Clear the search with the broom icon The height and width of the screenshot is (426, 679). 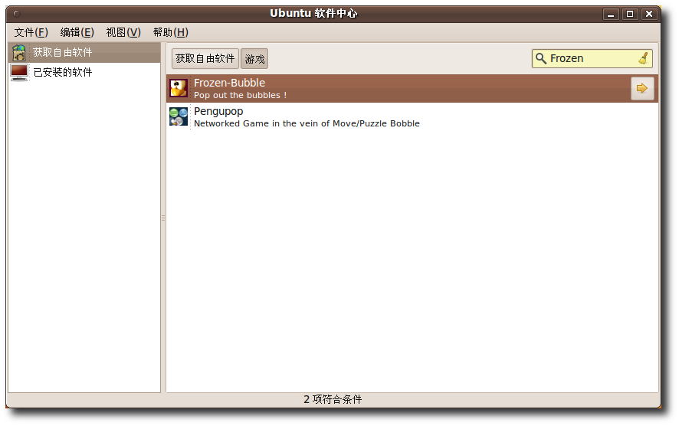pyautogui.click(x=644, y=58)
